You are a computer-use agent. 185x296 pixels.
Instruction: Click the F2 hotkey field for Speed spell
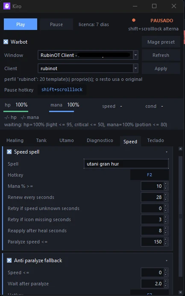[x=150, y=175]
